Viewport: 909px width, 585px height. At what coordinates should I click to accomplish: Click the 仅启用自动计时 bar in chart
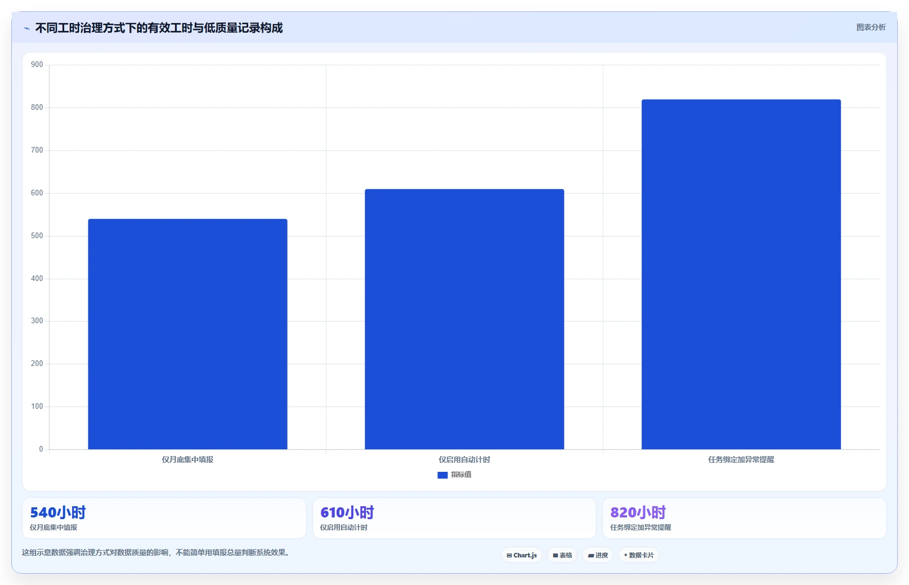[464, 319]
